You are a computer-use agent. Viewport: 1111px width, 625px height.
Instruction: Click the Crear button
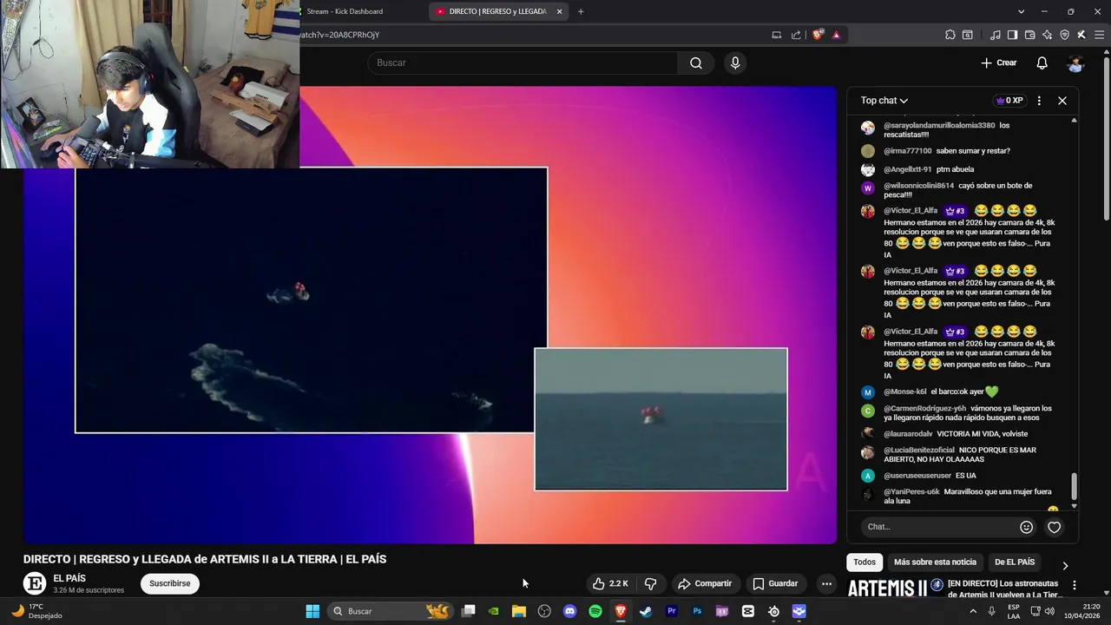click(998, 62)
